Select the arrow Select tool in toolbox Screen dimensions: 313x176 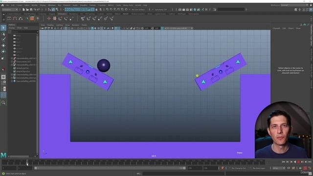click(x=3, y=28)
